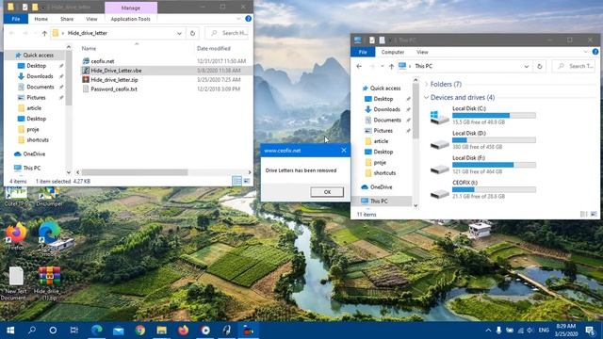Image resolution: width=603 pixels, height=339 pixels.
Task: Click OK in the ceofix.net dialog
Action: [x=327, y=192]
